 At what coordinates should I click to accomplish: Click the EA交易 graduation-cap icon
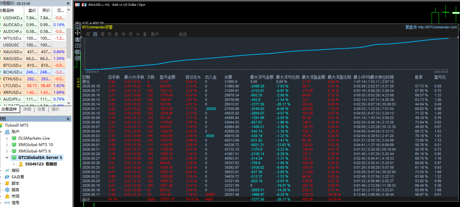coord(7,177)
